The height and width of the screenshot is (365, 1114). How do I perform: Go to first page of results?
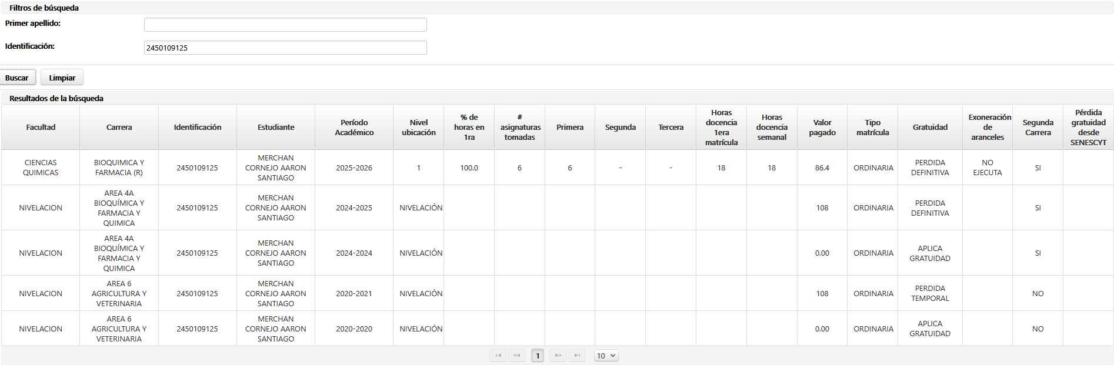tap(498, 356)
